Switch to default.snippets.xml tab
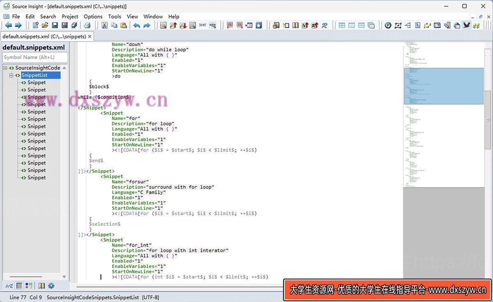The width and height of the screenshot is (493, 302). [x=44, y=36]
